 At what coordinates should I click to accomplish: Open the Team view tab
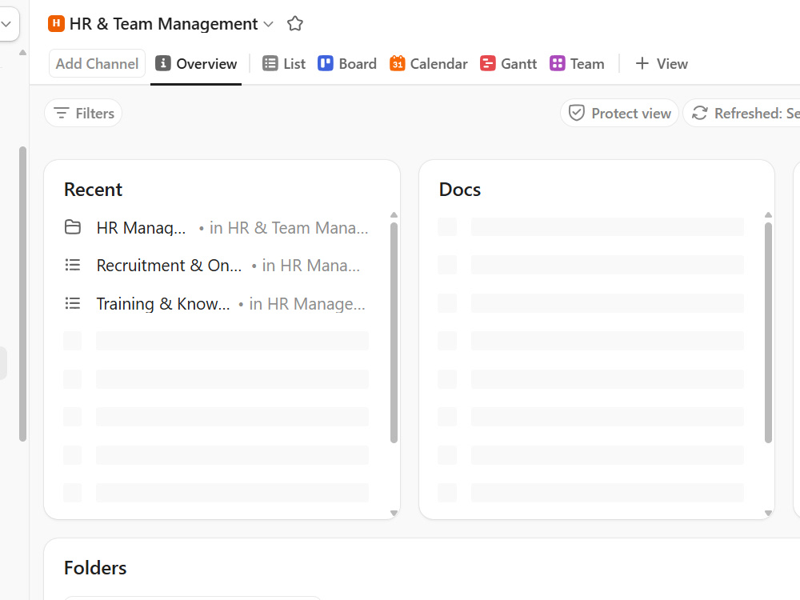tap(577, 64)
